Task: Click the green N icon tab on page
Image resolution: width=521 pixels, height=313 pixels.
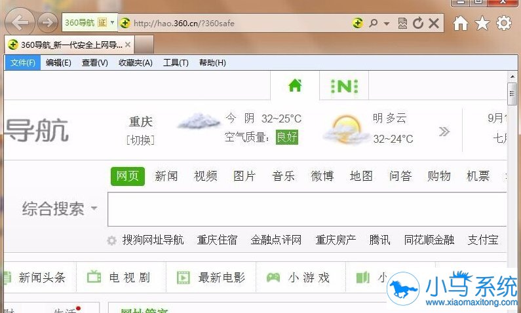Action: click(344, 86)
